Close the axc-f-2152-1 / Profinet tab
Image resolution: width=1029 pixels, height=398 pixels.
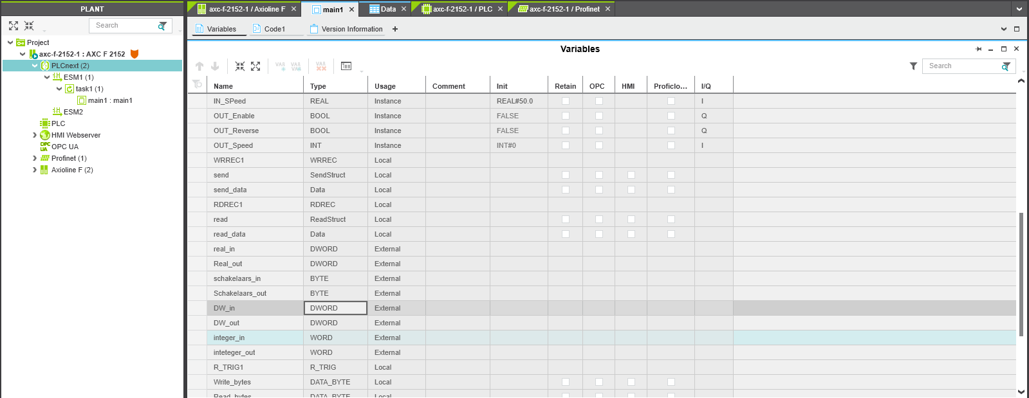pyautogui.click(x=607, y=9)
